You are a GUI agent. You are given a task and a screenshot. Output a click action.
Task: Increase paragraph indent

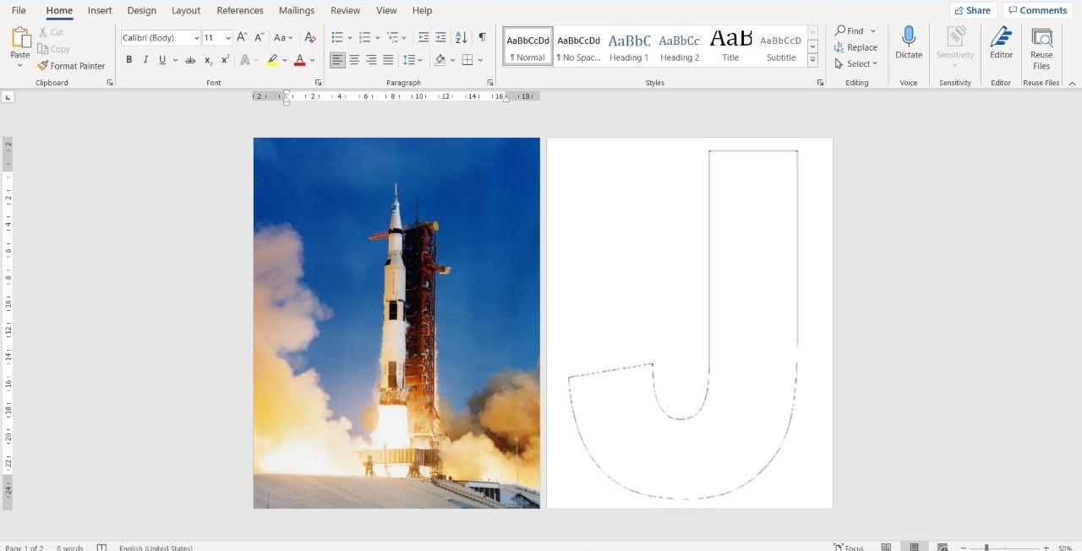click(440, 37)
